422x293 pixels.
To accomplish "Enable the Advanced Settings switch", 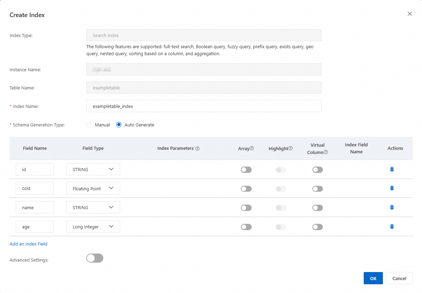I will (95, 258).
